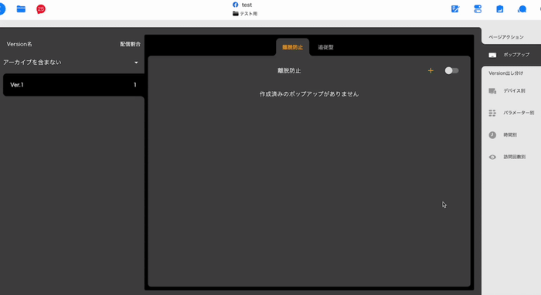Open the chat bubble icon in top bar
541x295 pixels.
pos(522,9)
